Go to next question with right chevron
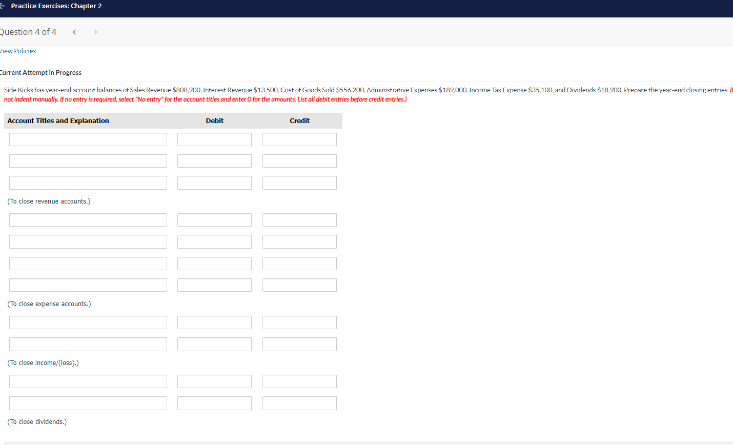The height and width of the screenshot is (445, 733). (x=95, y=32)
